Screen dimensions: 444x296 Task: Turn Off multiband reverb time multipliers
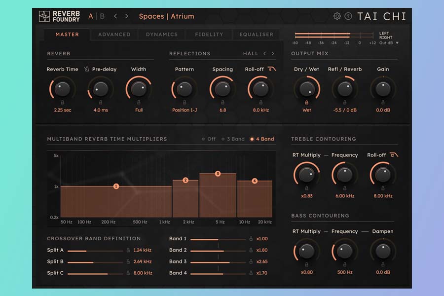pyautogui.click(x=209, y=139)
